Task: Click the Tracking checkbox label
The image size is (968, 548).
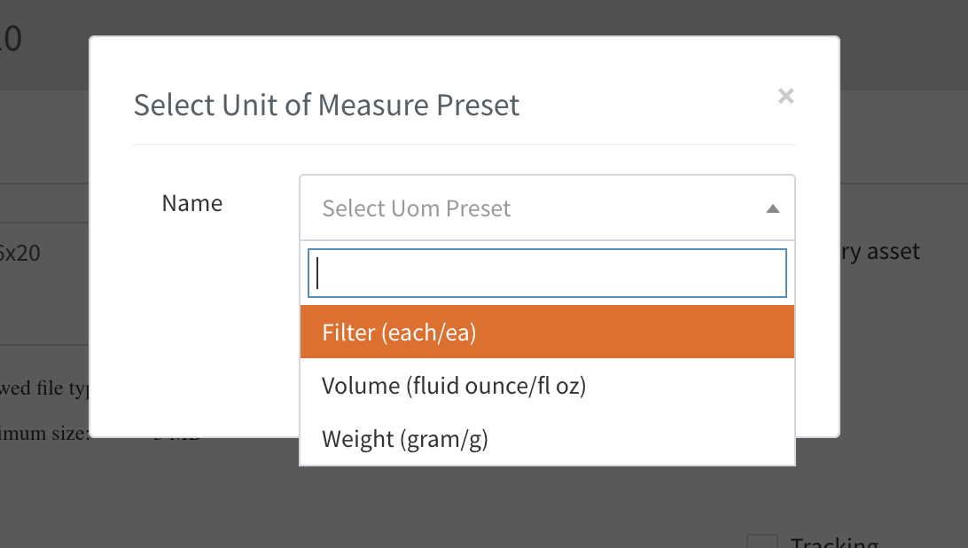Action: (833, 543)
